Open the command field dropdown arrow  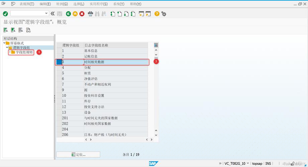[x=46, y=13]
